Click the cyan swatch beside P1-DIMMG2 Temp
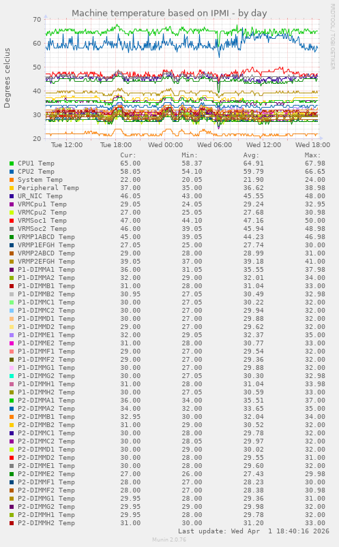Screen dimensions: 339x547 click(x=12, y=376)
